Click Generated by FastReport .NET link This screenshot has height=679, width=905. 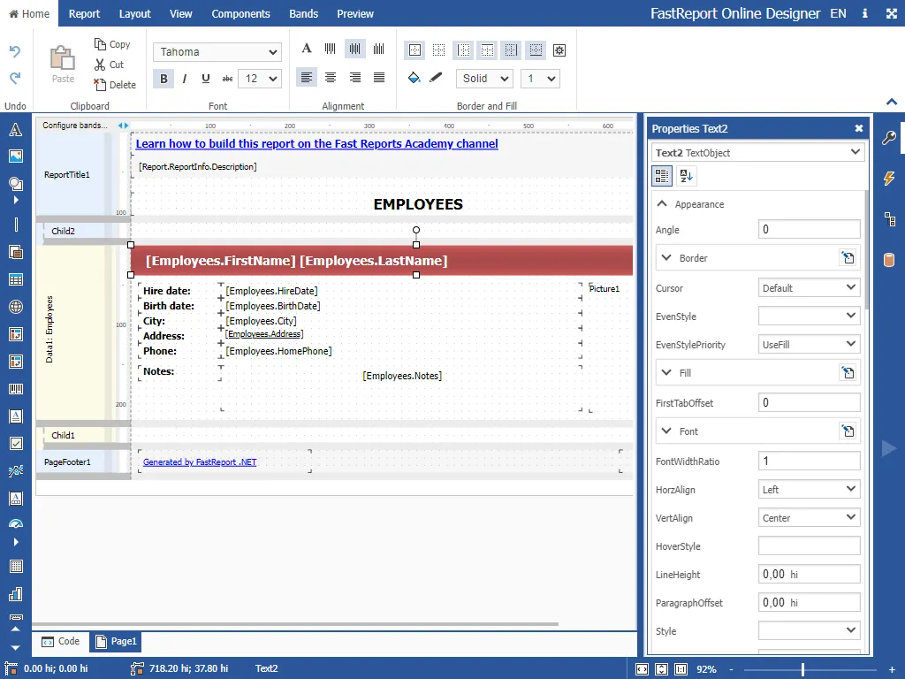[200, 462]
